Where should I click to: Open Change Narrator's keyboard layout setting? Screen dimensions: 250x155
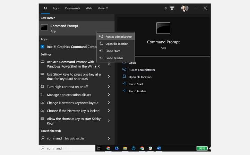72,103
